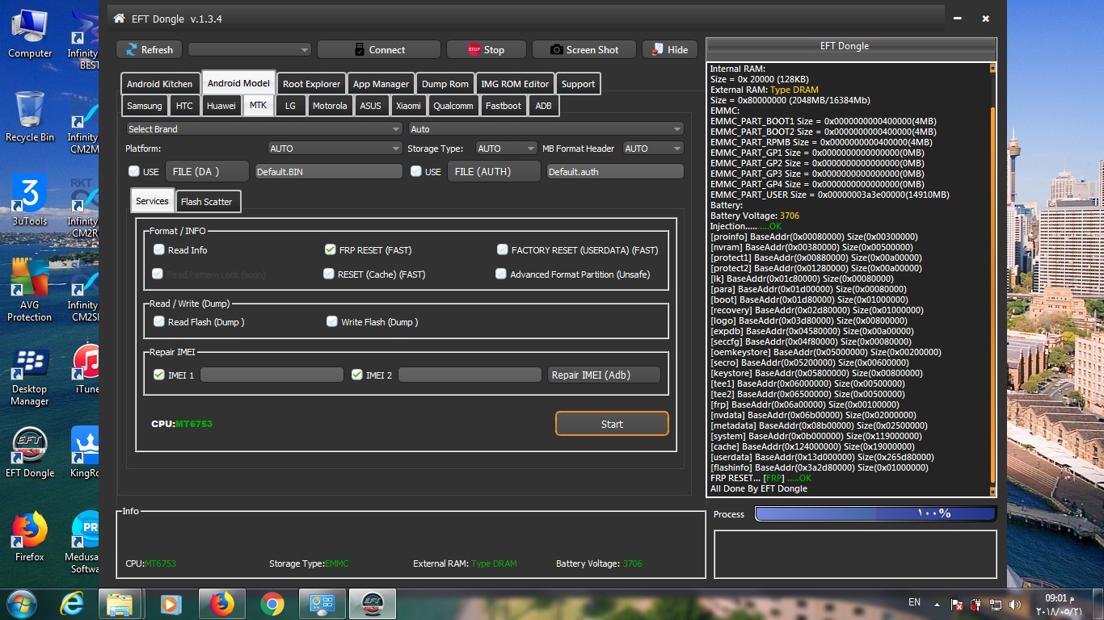Open the Recycle Bin desktop icon
Screen dimensions: 1104x620
30,116
